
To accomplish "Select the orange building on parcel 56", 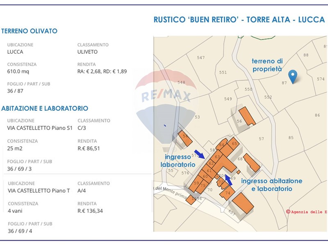I will pyautogui.click(x=246, y=116).
